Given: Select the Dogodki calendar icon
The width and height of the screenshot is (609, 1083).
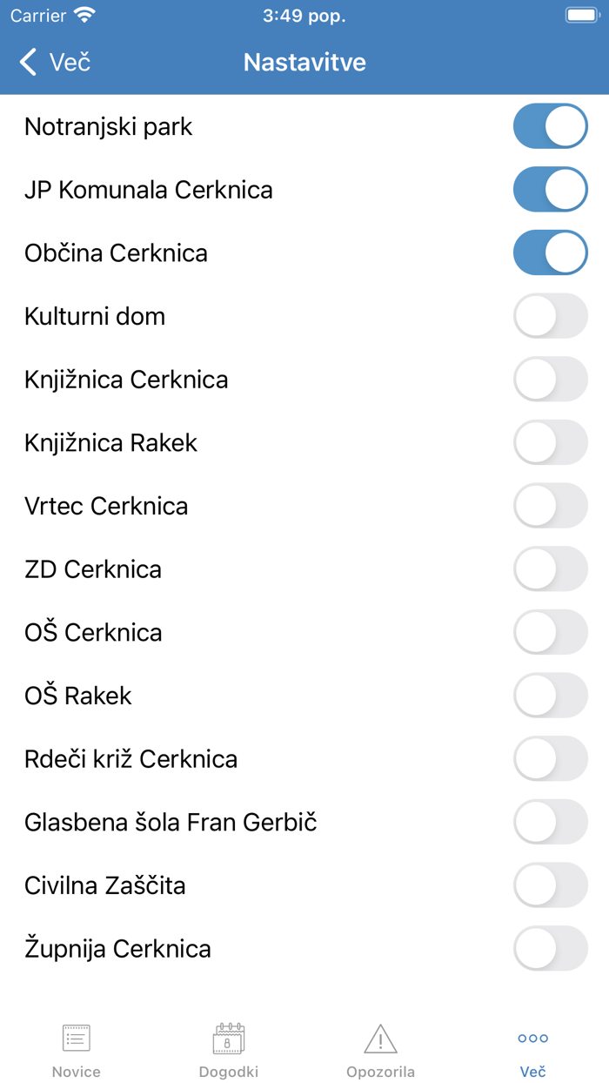Looking at the screenshot, I should coord(228,1038).
